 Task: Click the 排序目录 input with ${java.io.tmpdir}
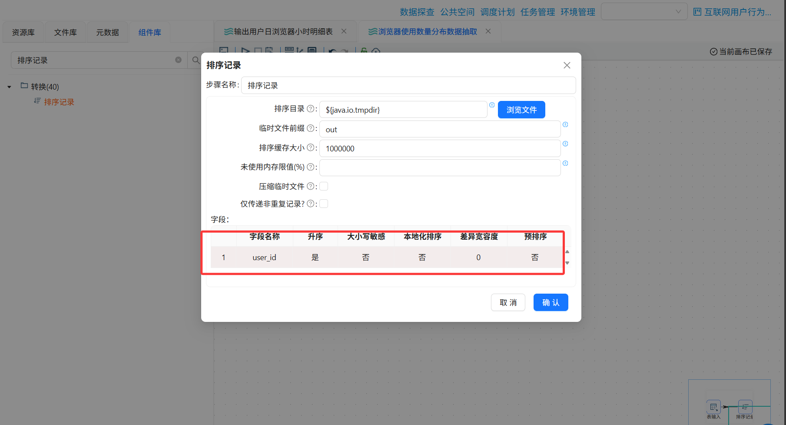[x=403, y=110]
